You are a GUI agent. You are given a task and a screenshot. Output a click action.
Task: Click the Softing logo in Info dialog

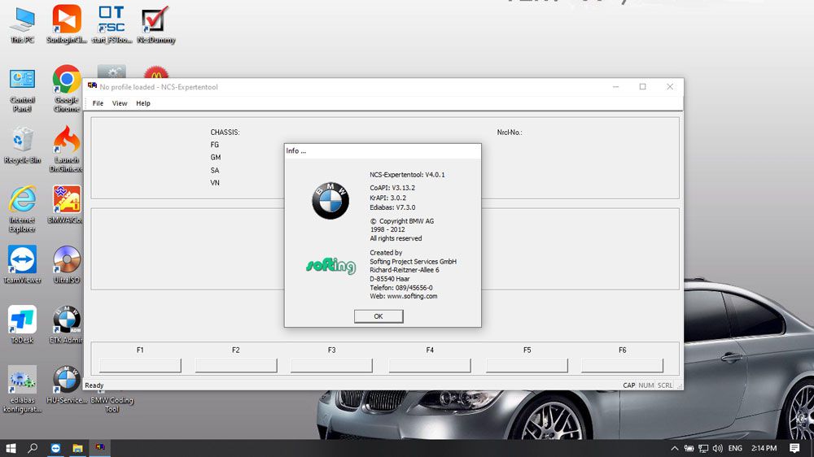pos(330,266)
